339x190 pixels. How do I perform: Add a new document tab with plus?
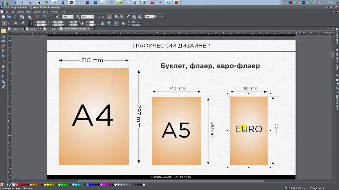[x=92, y=29]
